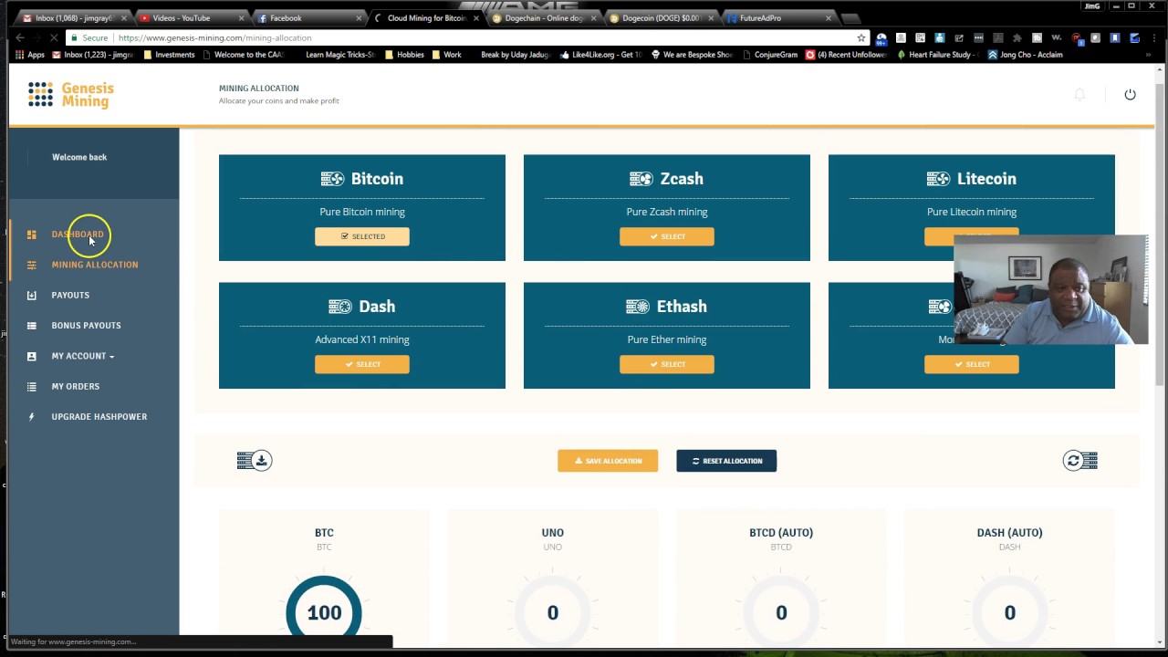Click the Dashboard grid icon
Image resolution: width=1168 pixels, height=657 pixels.
[x=31, y=235]
